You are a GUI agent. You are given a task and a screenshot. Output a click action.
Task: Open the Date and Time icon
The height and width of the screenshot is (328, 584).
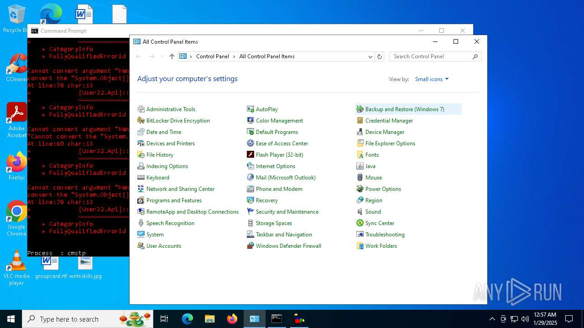[141, 132]
